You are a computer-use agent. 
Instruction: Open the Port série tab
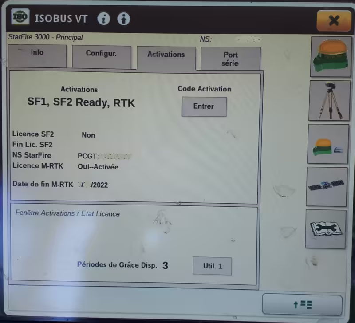point(230,59)
